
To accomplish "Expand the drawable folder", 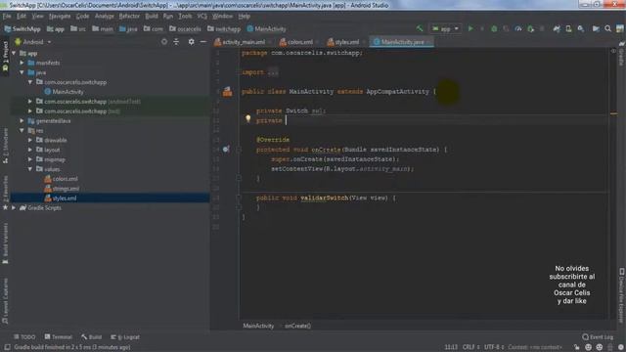I will pyautogui.click(x=30, y=140).
